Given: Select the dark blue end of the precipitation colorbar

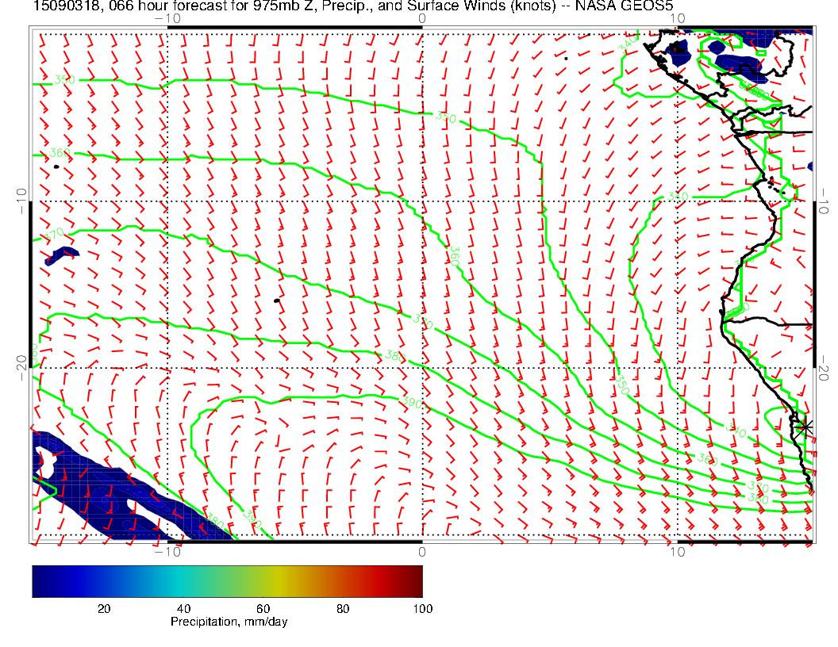Looking at the screenshot, I should tap(37, 581).
